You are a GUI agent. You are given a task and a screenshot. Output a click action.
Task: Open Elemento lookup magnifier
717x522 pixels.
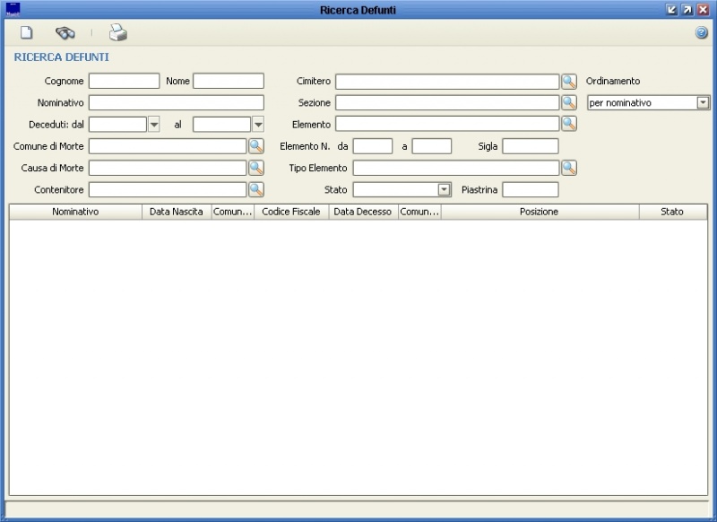point(569,124)
